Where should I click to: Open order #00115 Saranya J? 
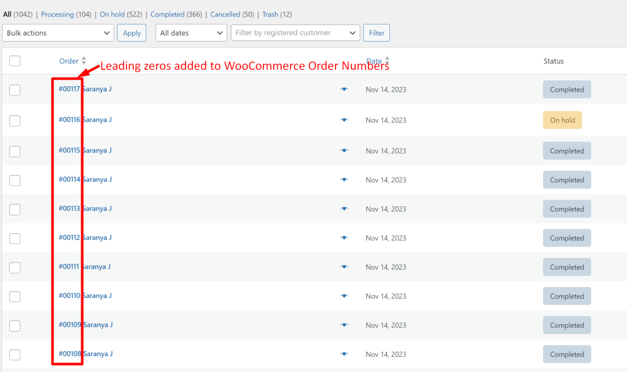tap(85, 151)
